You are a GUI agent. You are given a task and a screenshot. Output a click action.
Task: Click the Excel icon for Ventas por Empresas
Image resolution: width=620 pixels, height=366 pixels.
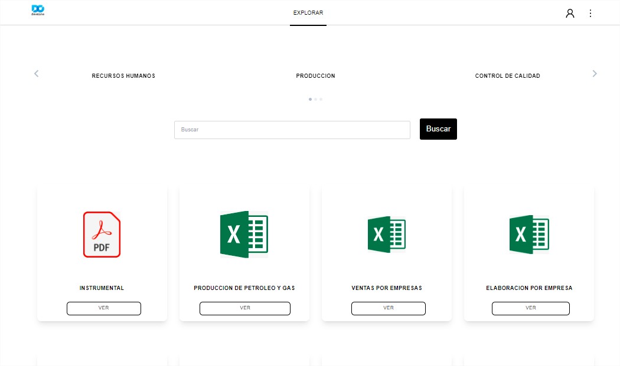(387, 235)
